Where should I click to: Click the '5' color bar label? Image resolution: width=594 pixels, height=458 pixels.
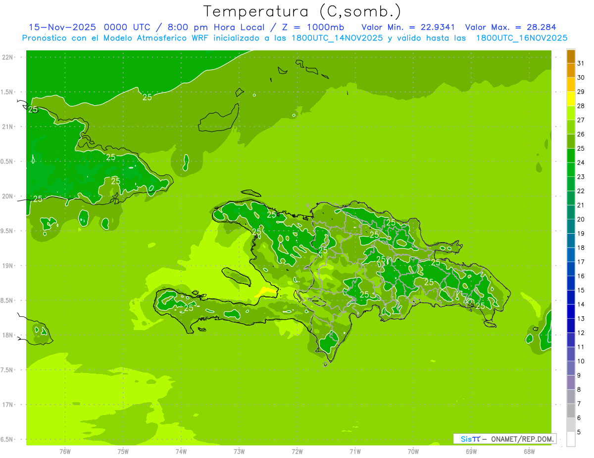point(579,432)
